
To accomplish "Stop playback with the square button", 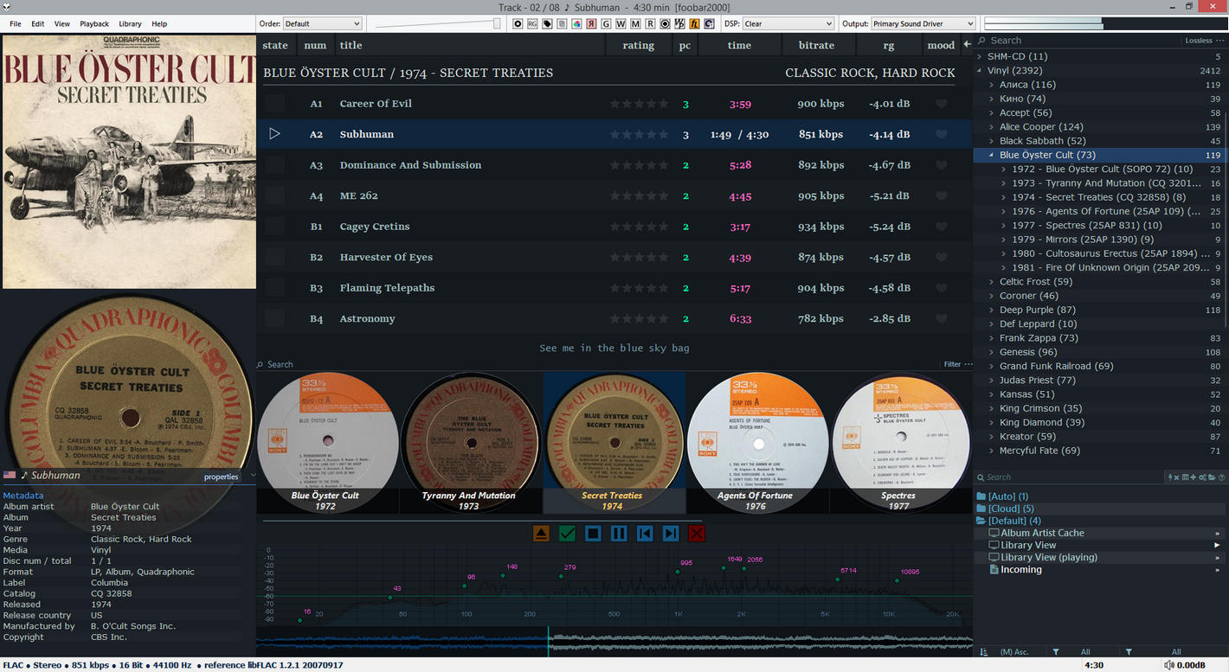I will pyautogui.click(x=593, y=534).
